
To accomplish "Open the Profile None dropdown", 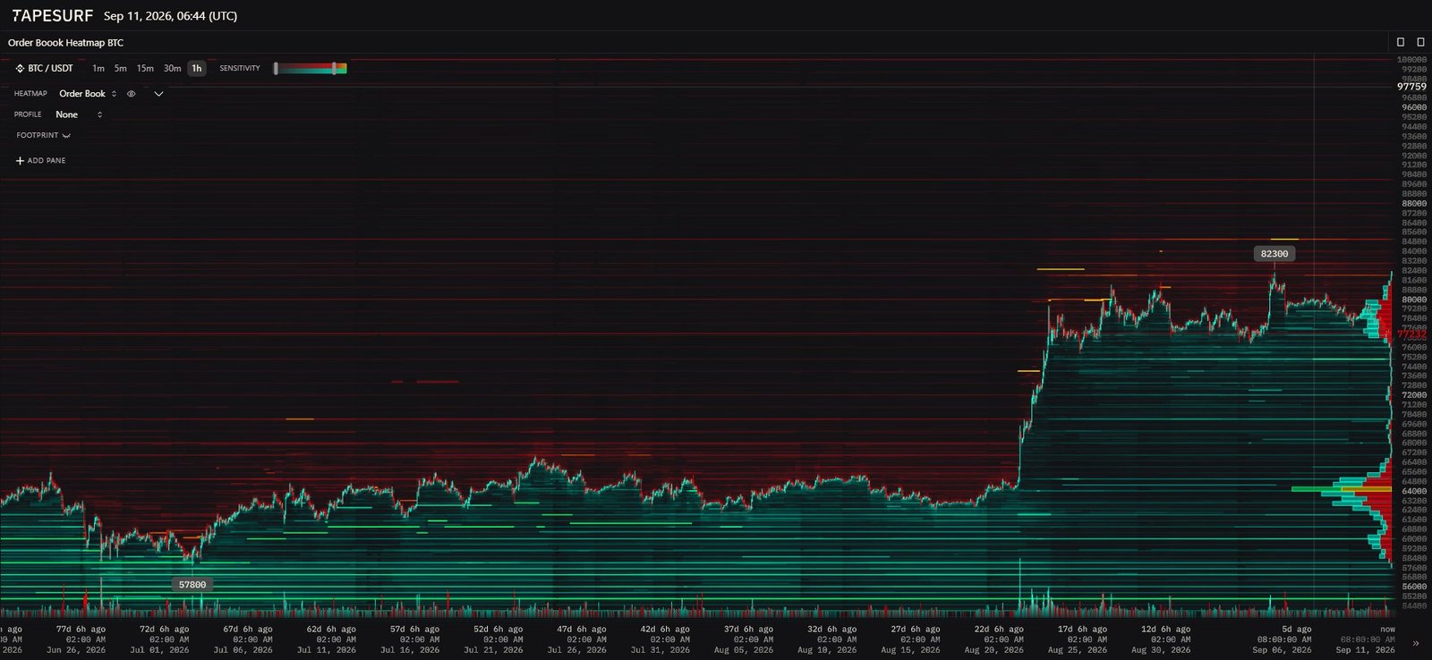I will click(x=79, y=114).
